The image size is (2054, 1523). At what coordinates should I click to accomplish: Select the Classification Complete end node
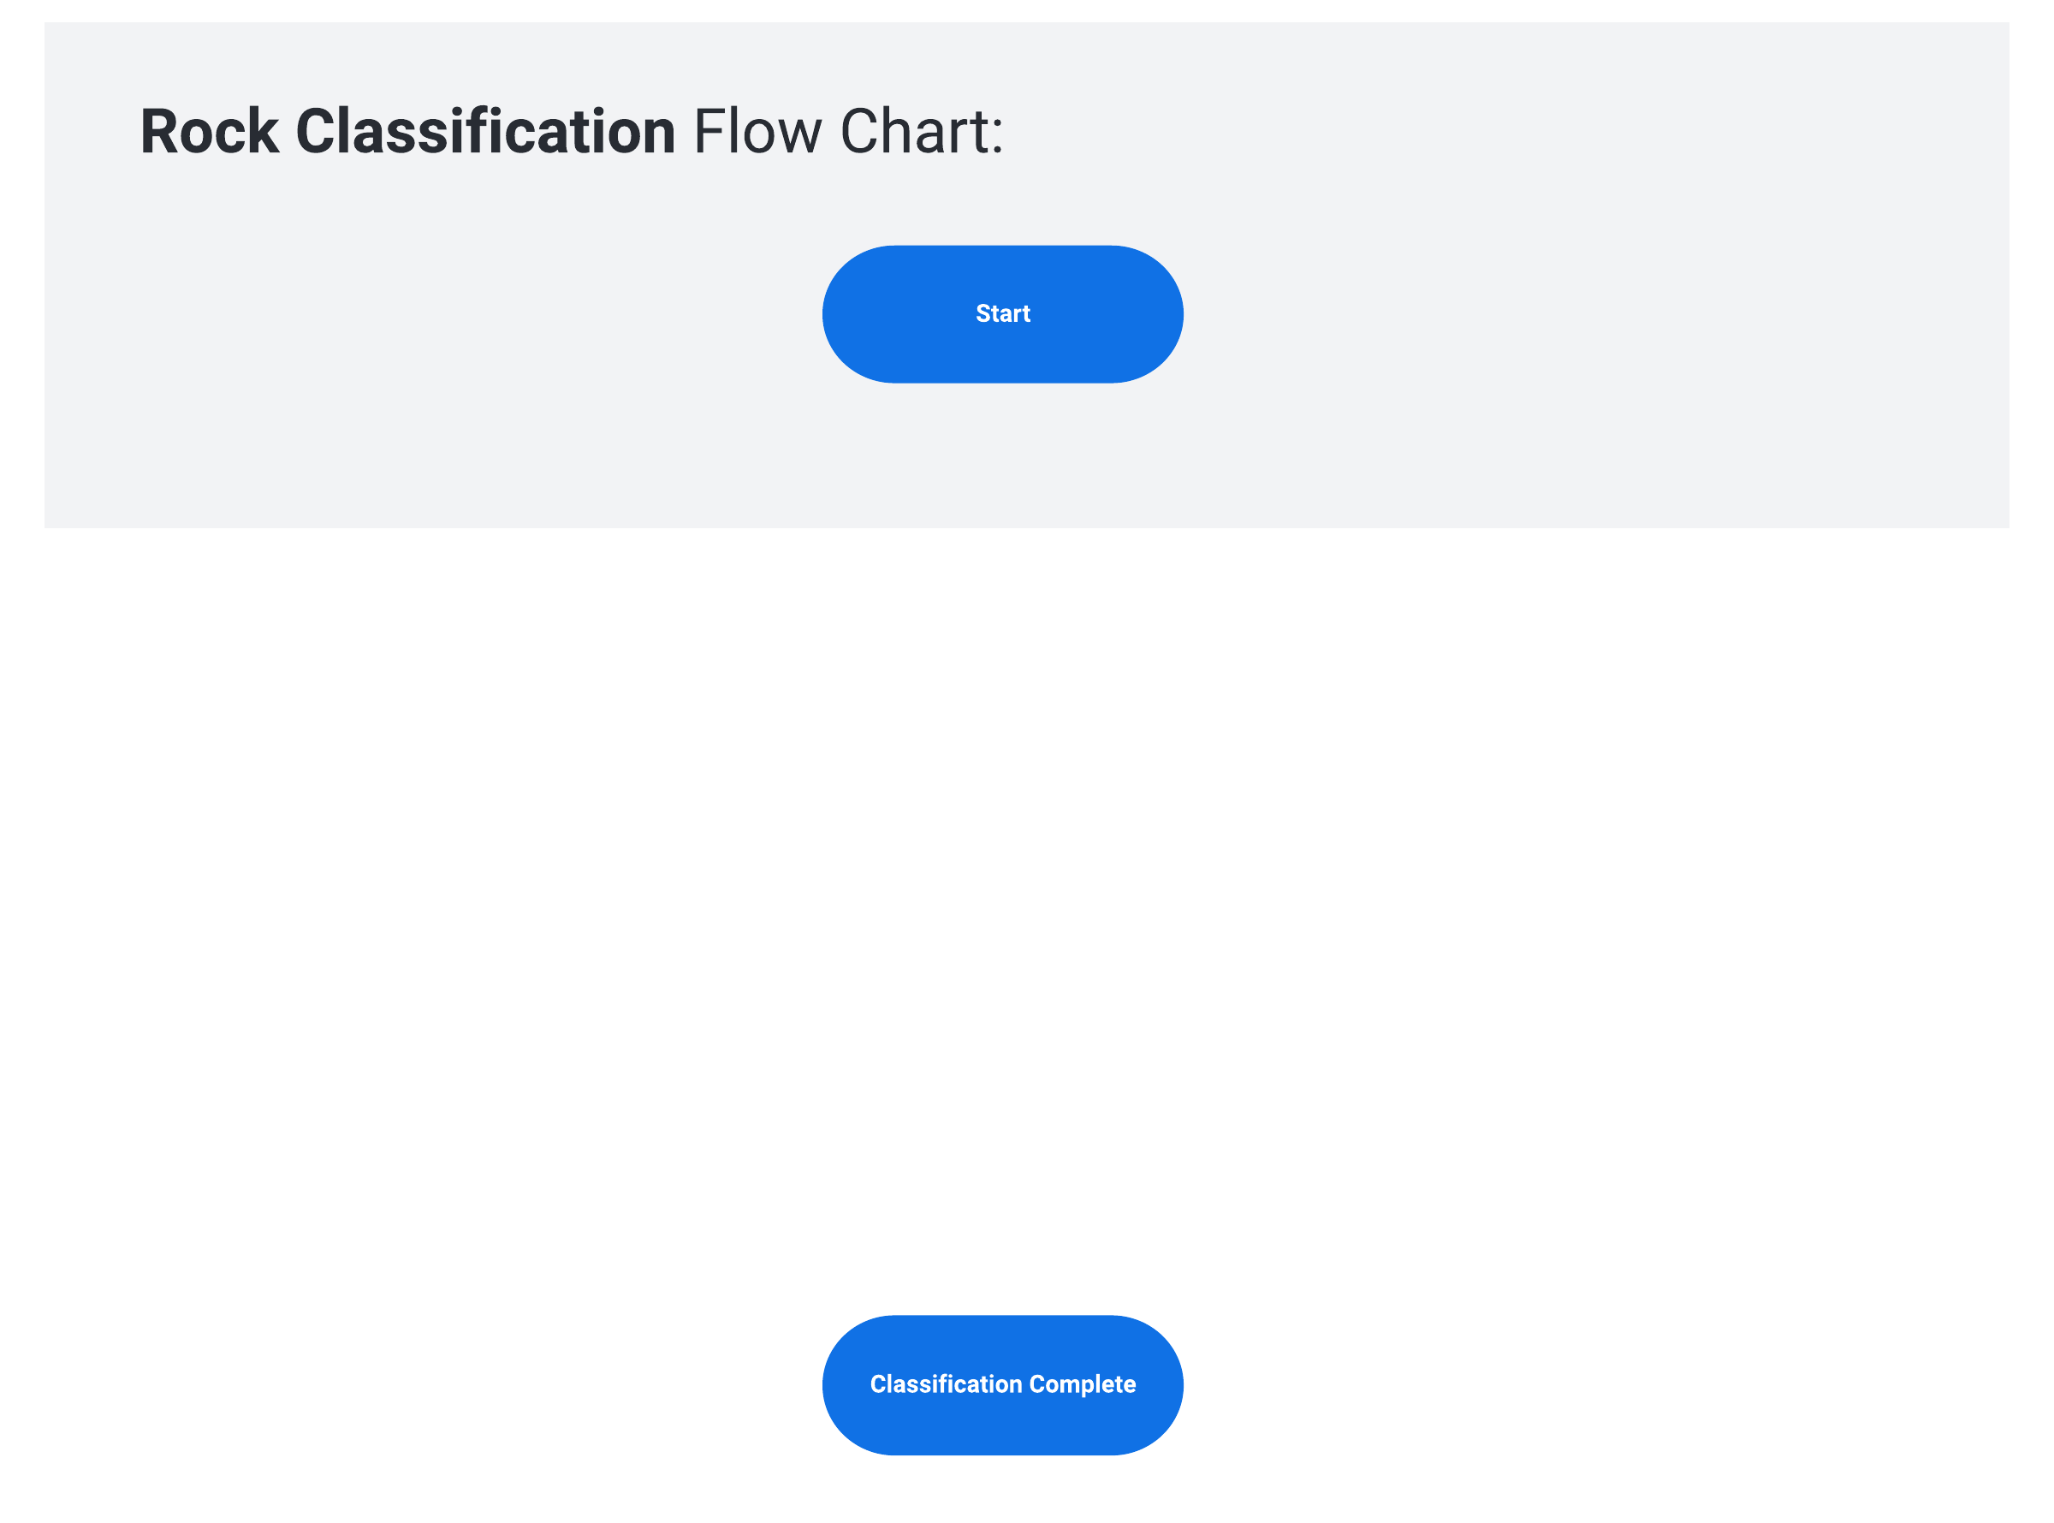click(x=1001, y=1383)
